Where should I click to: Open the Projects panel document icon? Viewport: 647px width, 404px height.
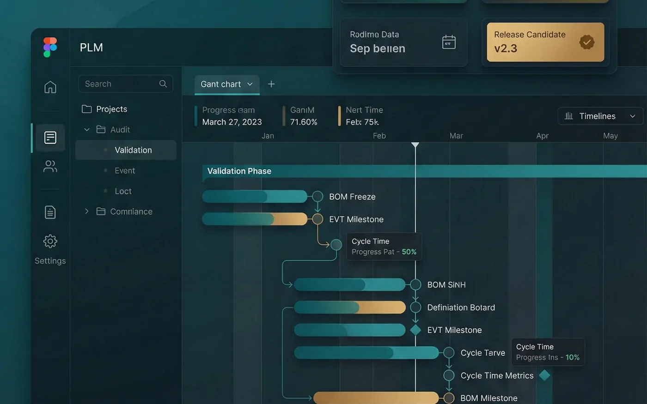(x=49, y=137)
